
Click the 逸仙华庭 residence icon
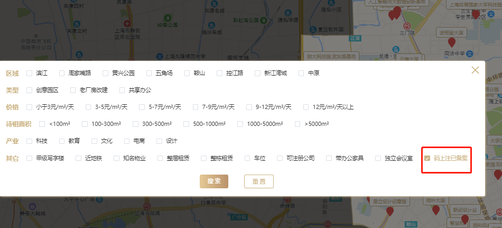point(288,13)
